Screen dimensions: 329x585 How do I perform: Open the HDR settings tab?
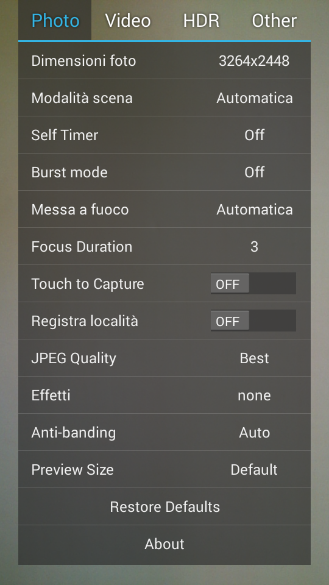tap(201, 20)
